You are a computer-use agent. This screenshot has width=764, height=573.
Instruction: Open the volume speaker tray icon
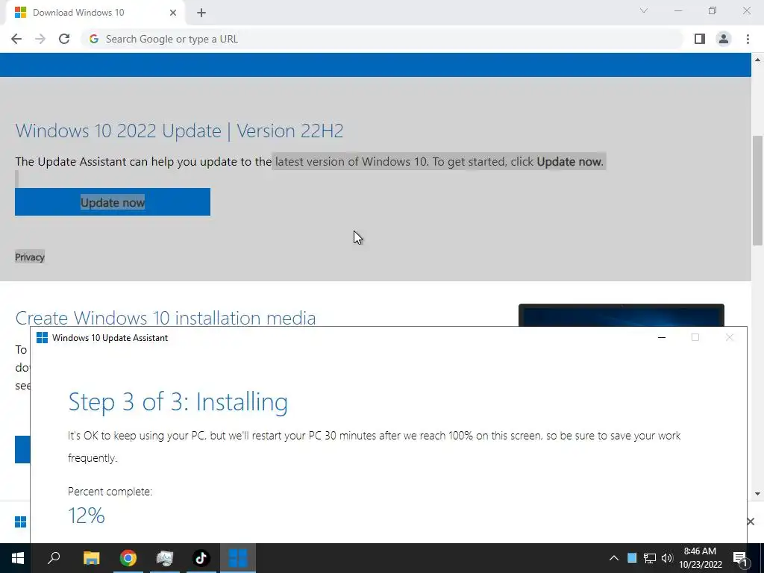667,558
